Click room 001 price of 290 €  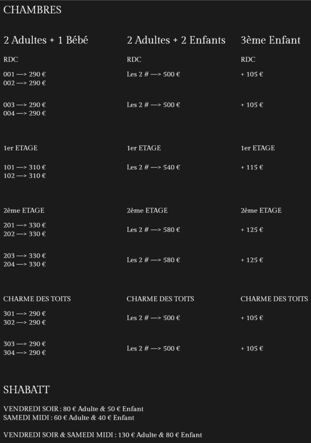tap(25, 74)
